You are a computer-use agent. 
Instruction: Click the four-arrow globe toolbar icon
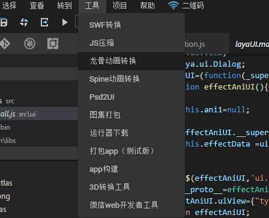click(24, 22)
